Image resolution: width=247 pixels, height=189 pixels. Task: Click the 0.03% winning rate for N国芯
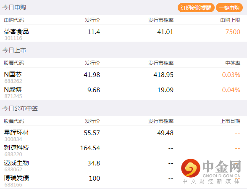(x=231, y=75)
